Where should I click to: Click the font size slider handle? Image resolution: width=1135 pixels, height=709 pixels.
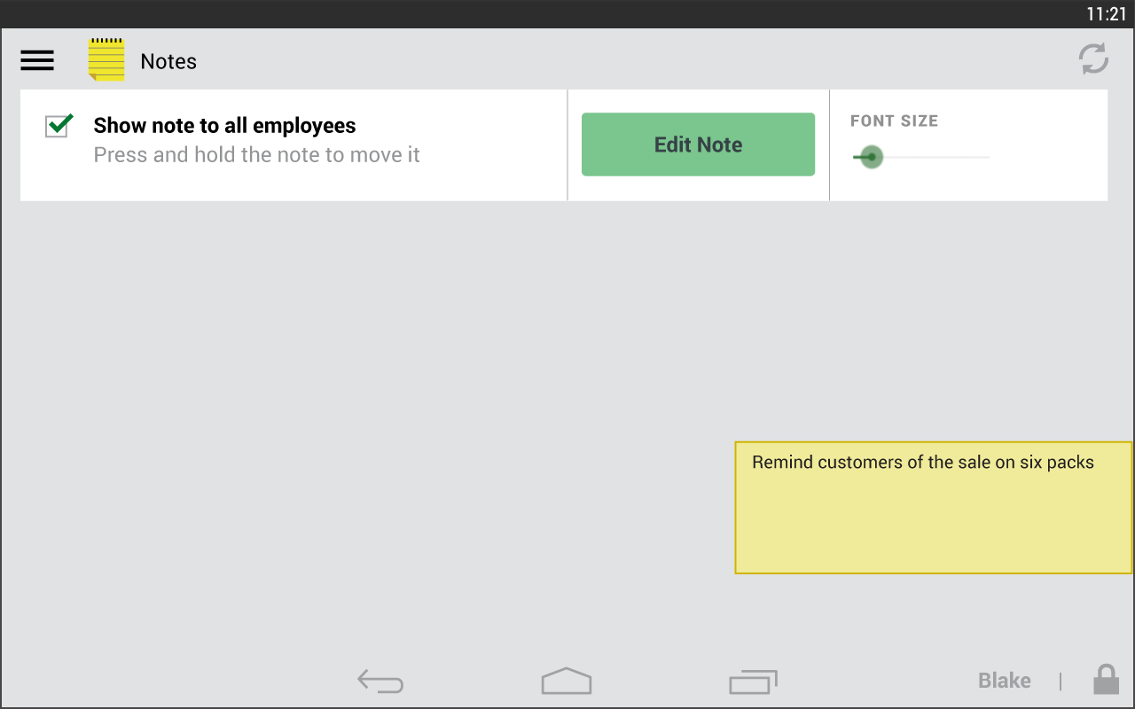point(871,158)
